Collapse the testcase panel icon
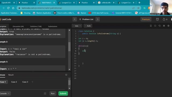 click(66, 75)
